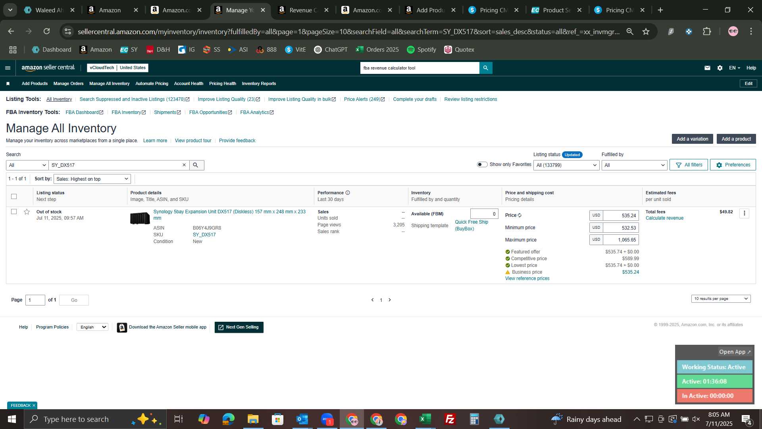Open the search field All dropdown

point(27,165)
